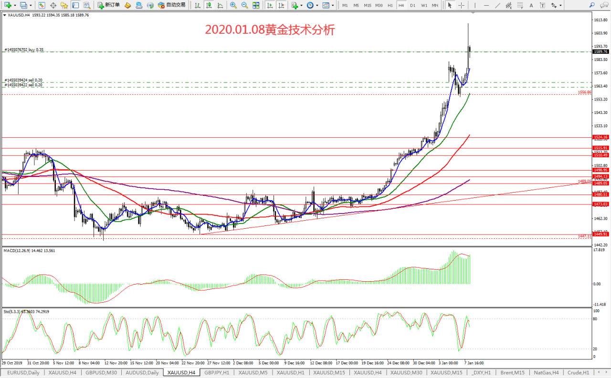Open the GBPJPY,H1 chart tab

pos(218,372)
